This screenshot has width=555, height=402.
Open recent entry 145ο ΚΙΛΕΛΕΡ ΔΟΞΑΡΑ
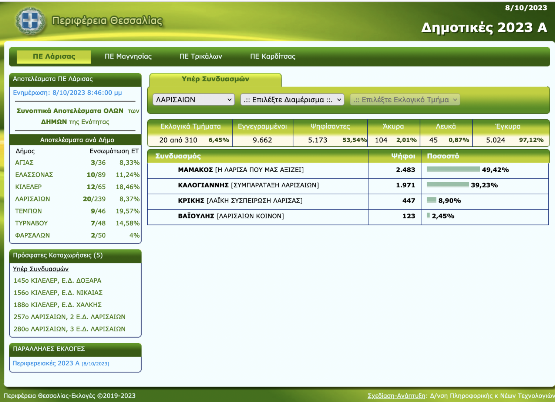tap(57, 280)
